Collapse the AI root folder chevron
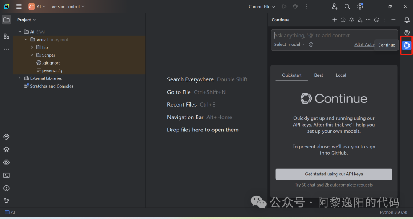Image resolution: width=413 pixels, height=219 pixels. pyautogui.click(x=20, y=32)
